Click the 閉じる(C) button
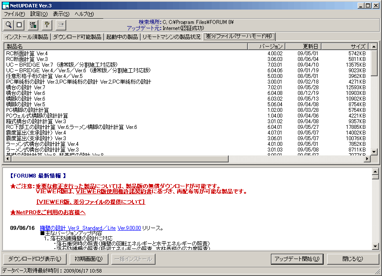Viewport: 382px width, 276px height. coord(352,259)
